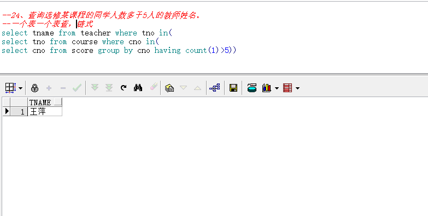Click the TNAME column header
This screenshot has width=428, height=216.
[45, 103]
